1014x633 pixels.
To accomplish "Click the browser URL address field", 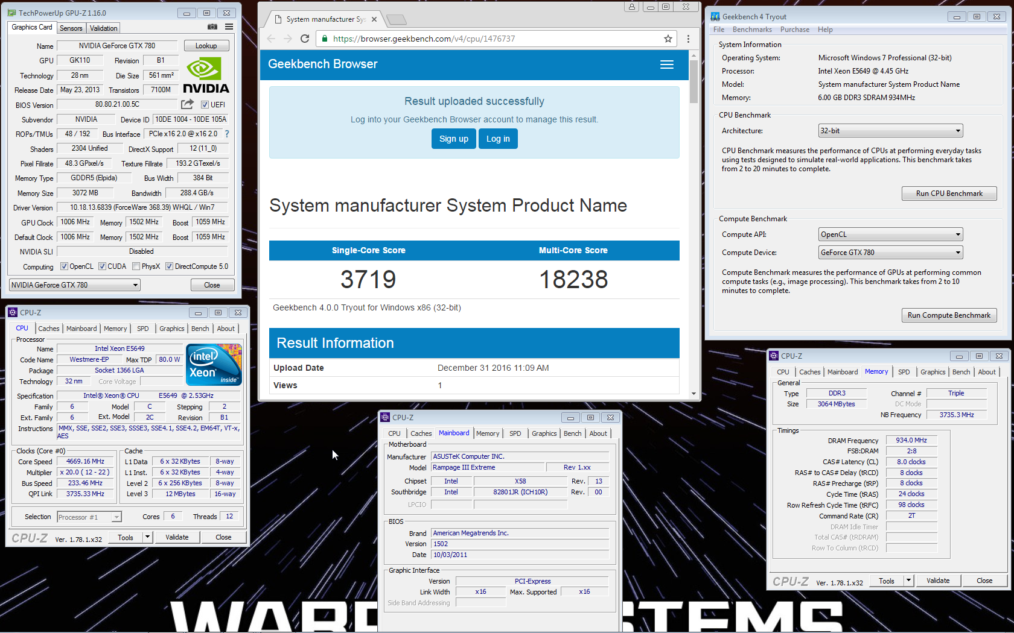I will click(495, 39).
